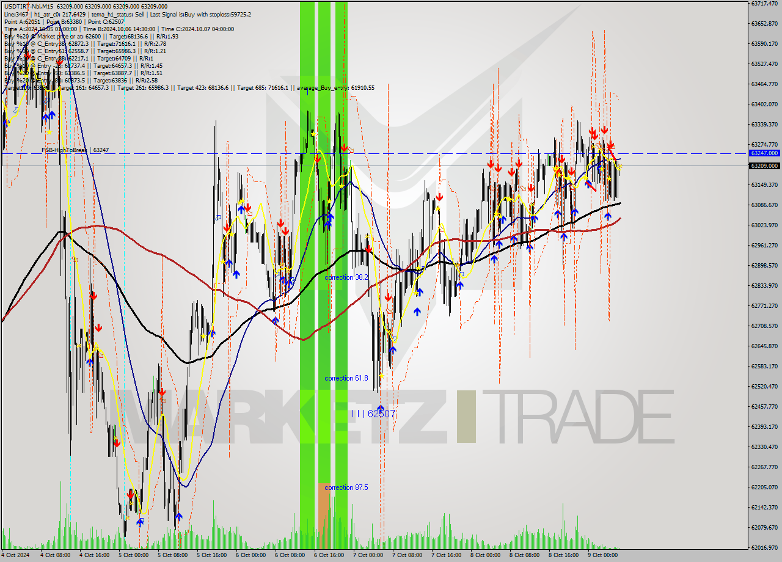Click the '7 Oct 00:00' time label
Image resolution: width=782 pixels, height=562 pixels.
(368, 555)
